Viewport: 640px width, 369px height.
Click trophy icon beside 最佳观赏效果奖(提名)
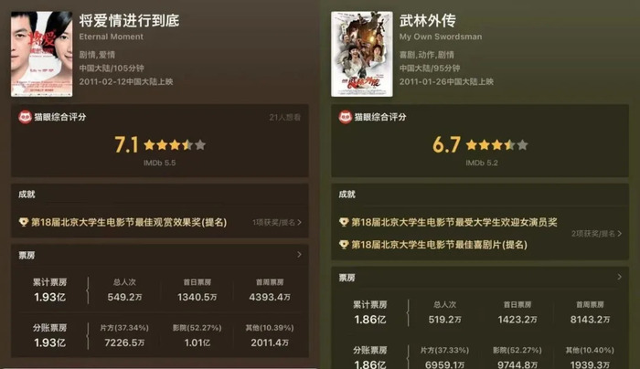click(x=23, y=222)
